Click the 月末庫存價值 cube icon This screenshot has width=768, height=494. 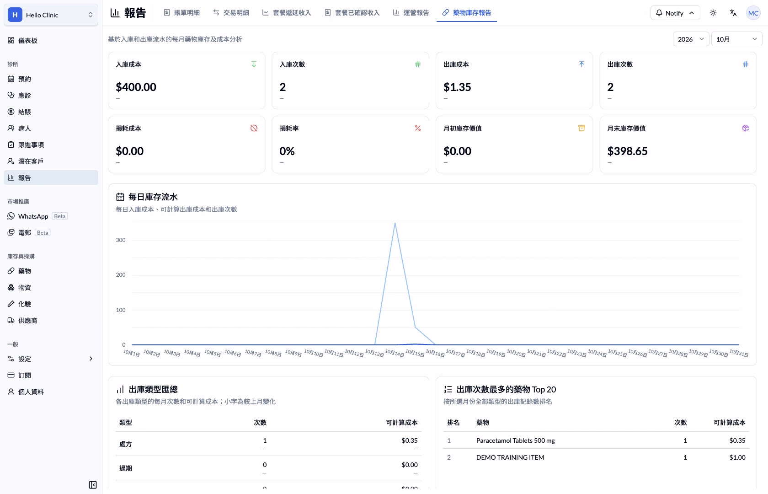pos(746,128)
